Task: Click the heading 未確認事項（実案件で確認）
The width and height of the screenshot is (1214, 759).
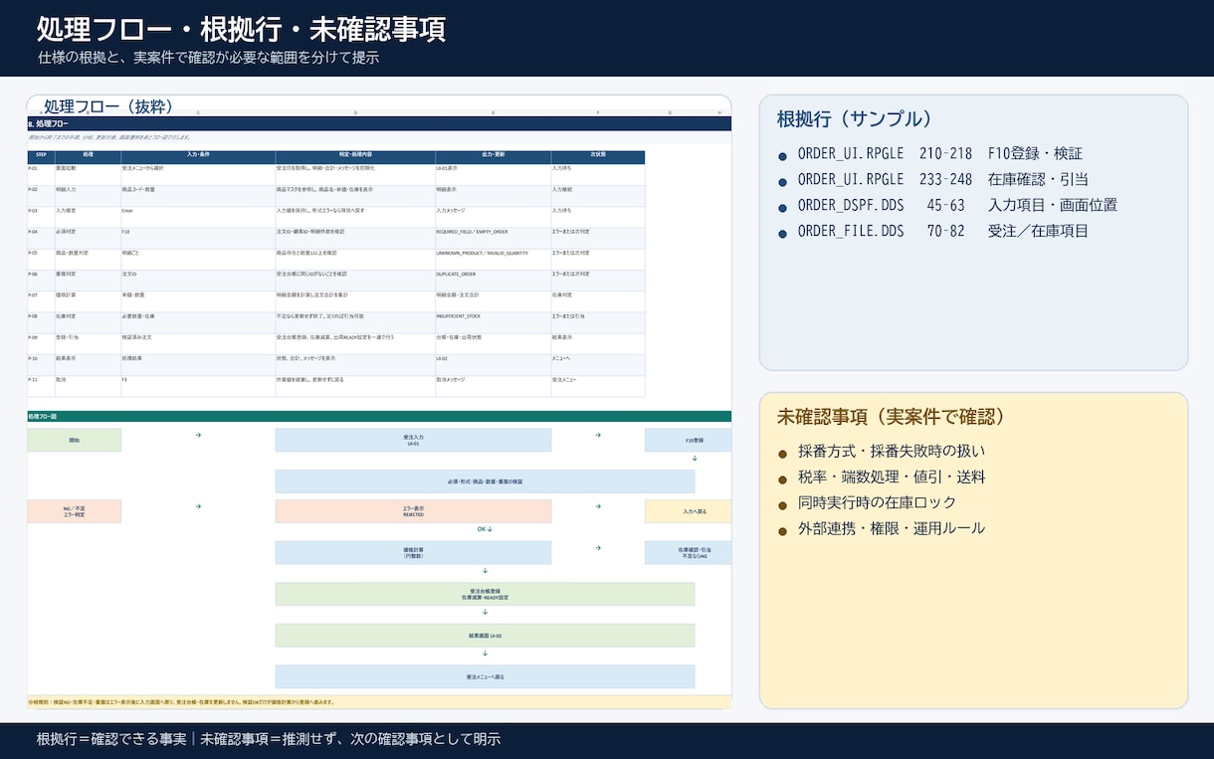Action: [892, 417]
